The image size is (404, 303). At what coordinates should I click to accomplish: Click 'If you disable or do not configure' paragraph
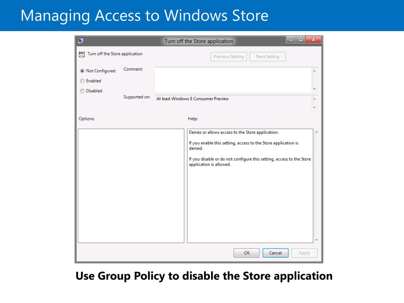(x=250, y=161)
